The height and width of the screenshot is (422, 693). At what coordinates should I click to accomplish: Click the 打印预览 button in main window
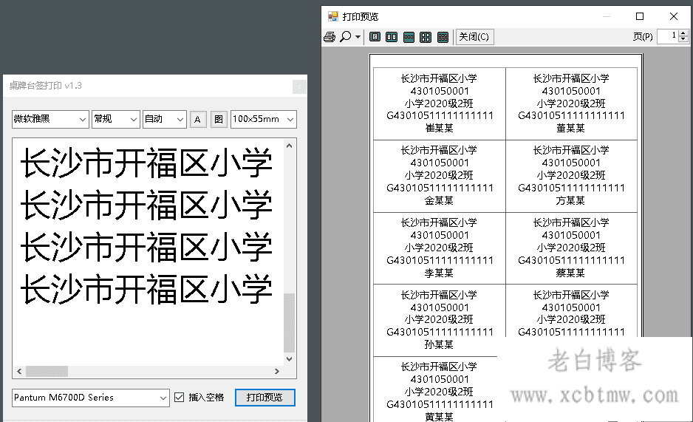pyautogui.click(x=264, y=398)
